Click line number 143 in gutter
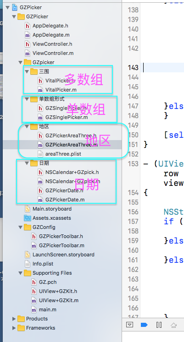The width and height of the screenshot is (184, 342). point(133,68)
